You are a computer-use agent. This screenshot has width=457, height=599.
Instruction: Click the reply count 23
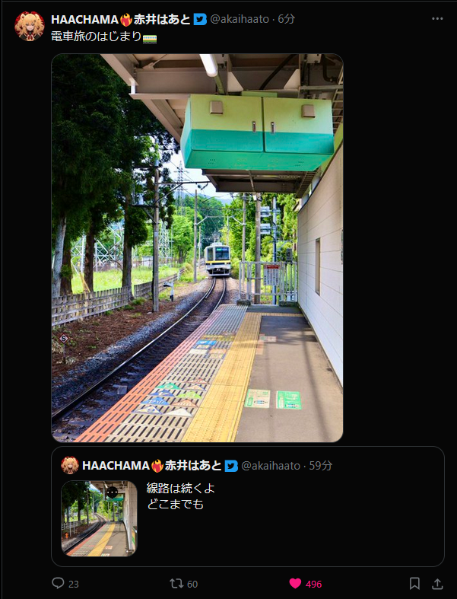tap(74, 584)
